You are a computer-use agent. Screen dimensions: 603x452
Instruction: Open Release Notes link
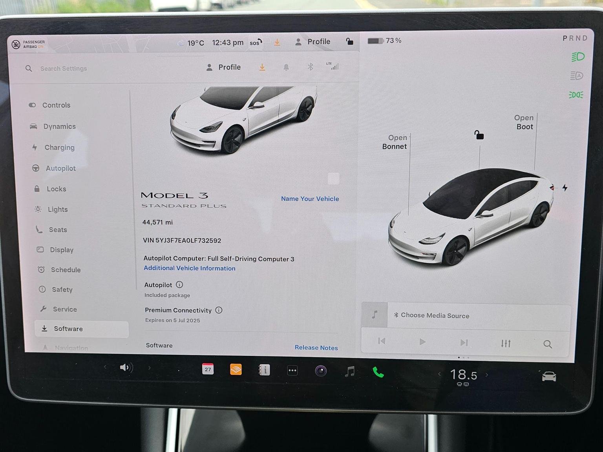pyautogui.click(x=316, y=347)
